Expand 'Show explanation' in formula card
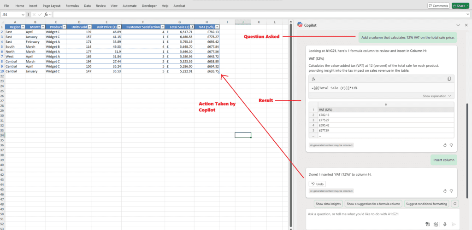 tap(437, 96)
